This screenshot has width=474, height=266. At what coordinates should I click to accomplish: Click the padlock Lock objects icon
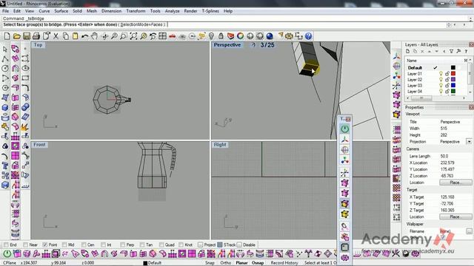point(221,36)
